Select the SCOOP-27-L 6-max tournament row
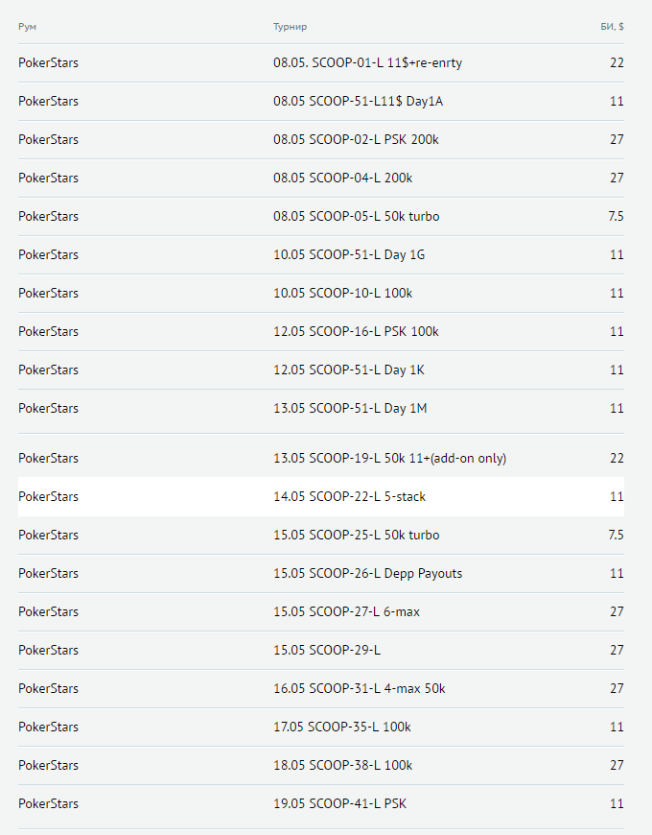This screenshot has width=652, height=835. coord(346,612)
